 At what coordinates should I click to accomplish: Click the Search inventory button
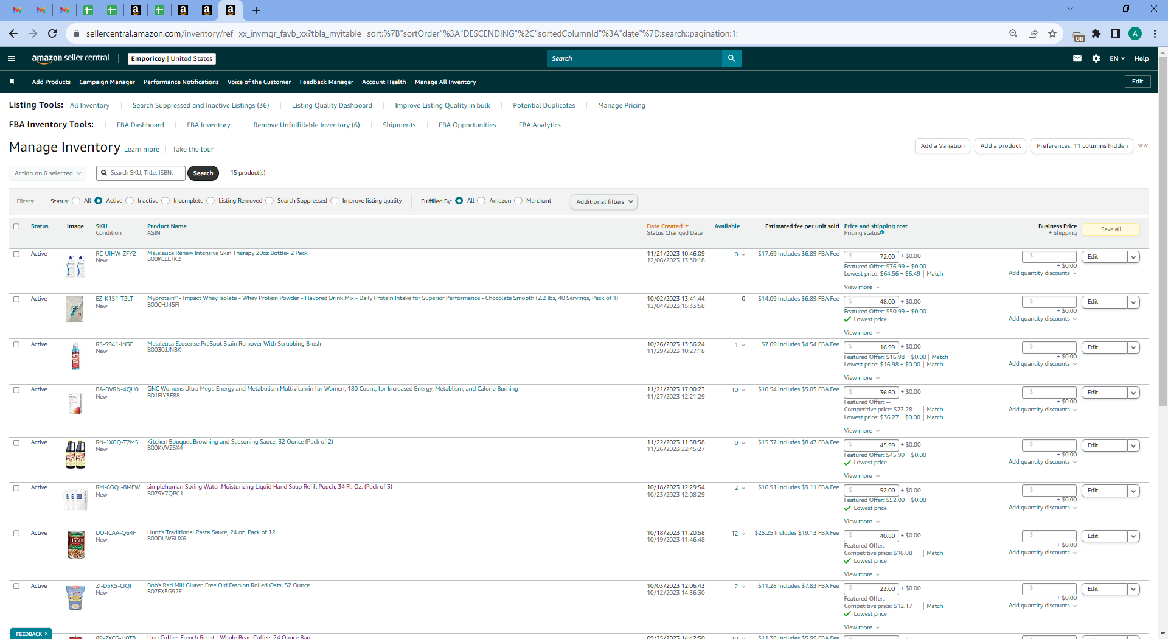pos(203,173)
